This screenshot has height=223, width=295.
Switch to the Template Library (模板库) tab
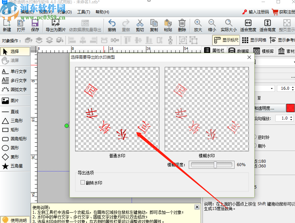263,51
